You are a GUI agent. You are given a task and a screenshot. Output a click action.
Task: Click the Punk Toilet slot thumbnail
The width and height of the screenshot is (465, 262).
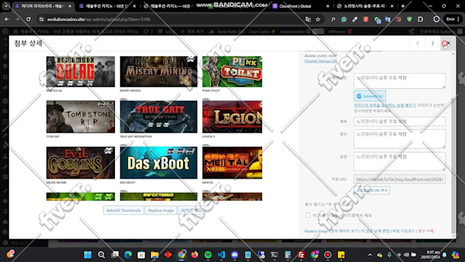coord(232,72)
